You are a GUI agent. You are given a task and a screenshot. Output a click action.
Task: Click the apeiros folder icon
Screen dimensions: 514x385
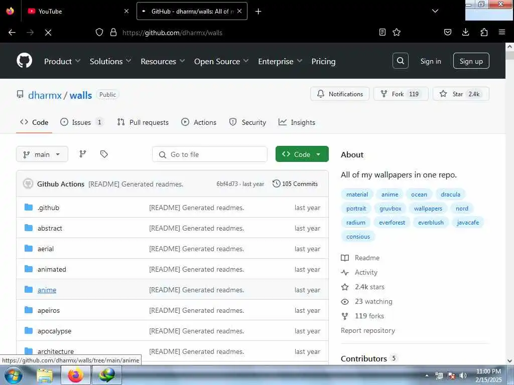pos(29,310)
